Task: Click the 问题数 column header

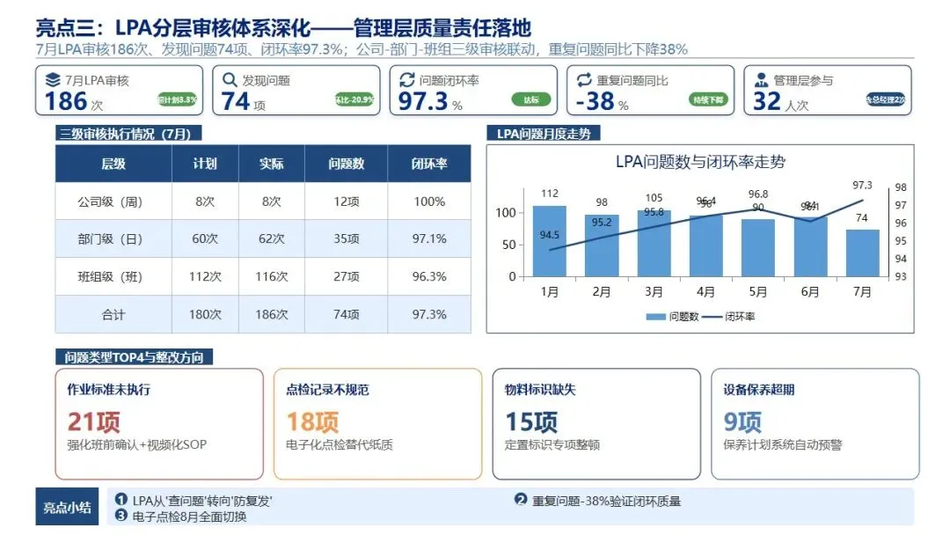Action: tap(346, 164)
